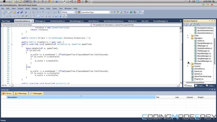Open the Build menu
The width and height of the screenshot is (217, 122).
(x=27, y=8)
